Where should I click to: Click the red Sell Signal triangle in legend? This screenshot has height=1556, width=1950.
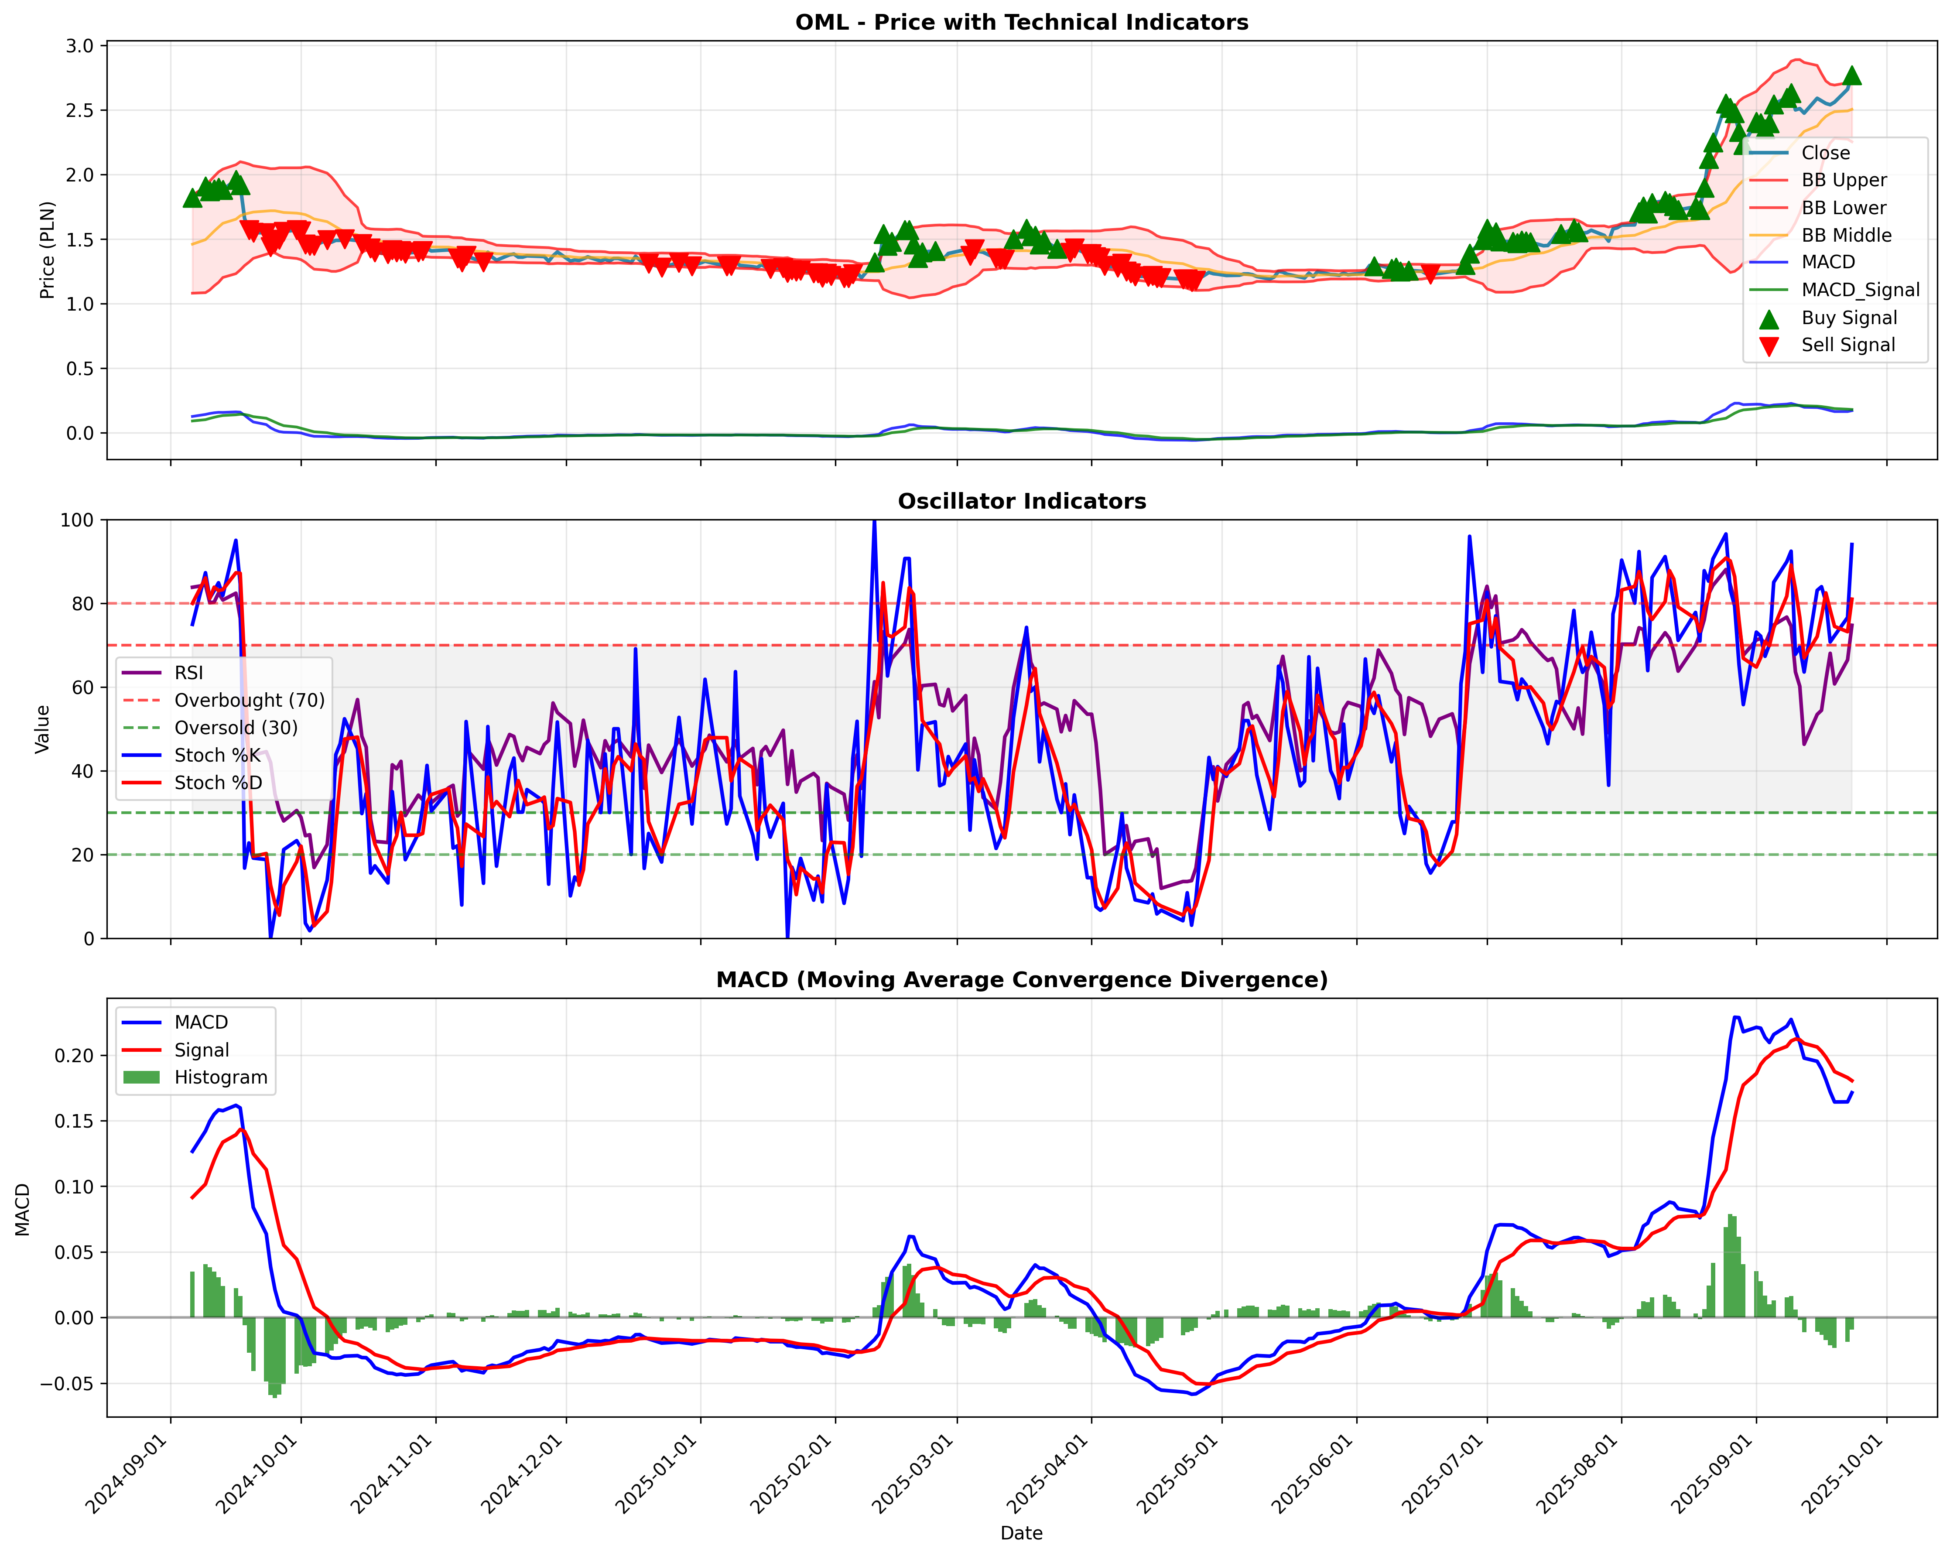click(1768, 345)
